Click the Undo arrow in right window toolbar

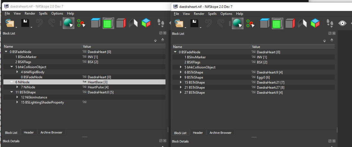[x=209, y=23]
